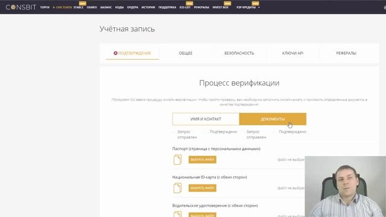The height and width of the screenshot is (217, 386).
Task: Switch to the ПОДТВЕРЖДЕНИЕ tab
Action: [x=133, y=53]
